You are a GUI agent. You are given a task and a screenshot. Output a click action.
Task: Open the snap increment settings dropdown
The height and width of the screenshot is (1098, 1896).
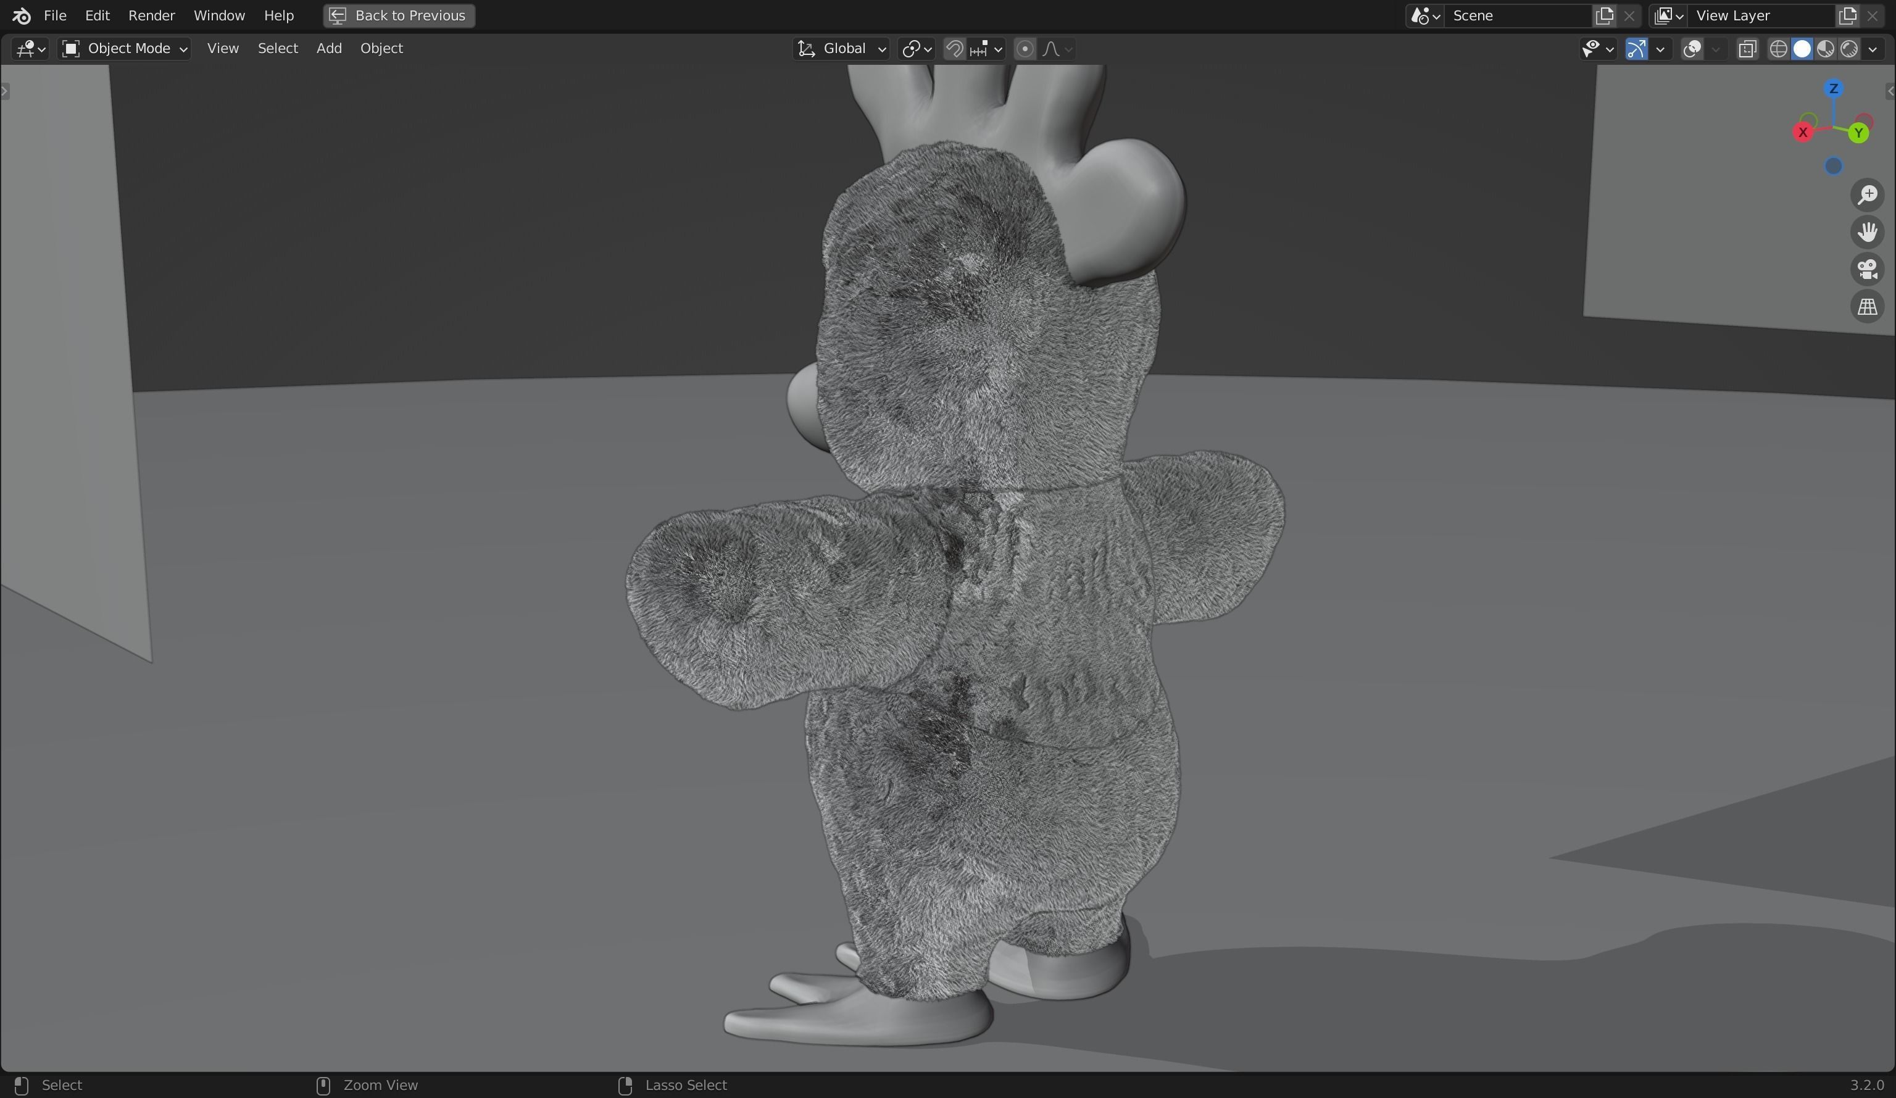pyautogui.click(x=986, y=49)
